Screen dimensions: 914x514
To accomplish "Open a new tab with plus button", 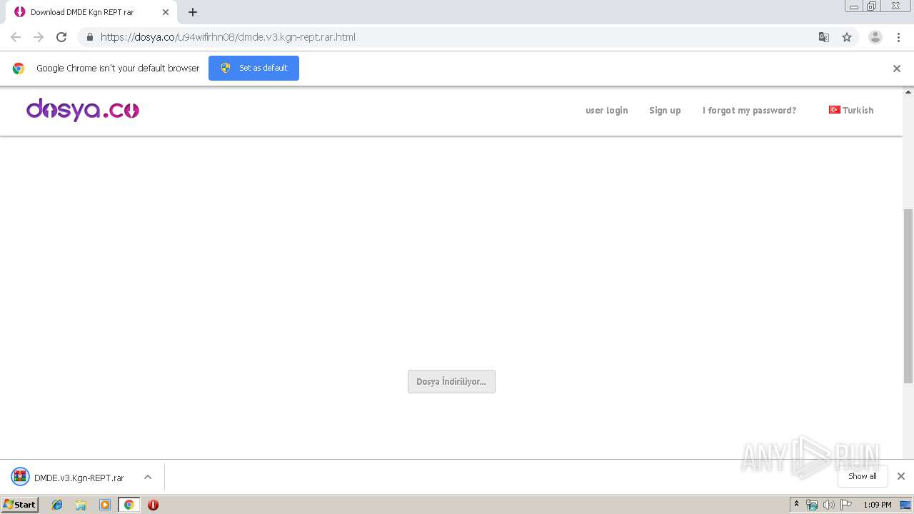I will 193,12.
